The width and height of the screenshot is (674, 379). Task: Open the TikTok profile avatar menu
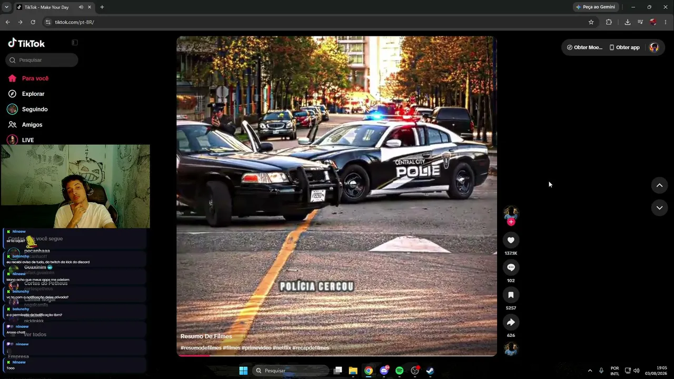tap(654, 47)
